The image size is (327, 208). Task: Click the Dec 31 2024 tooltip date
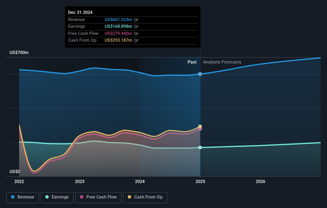80,12
